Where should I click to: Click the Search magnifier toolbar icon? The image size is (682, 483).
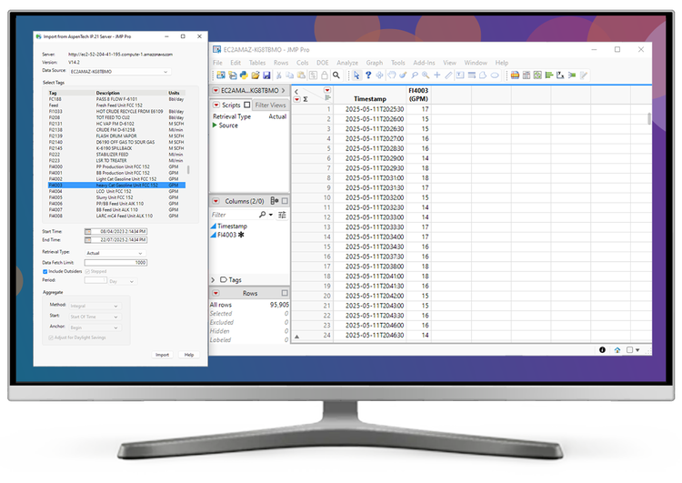pyautogui.click(x=336, y=75)
